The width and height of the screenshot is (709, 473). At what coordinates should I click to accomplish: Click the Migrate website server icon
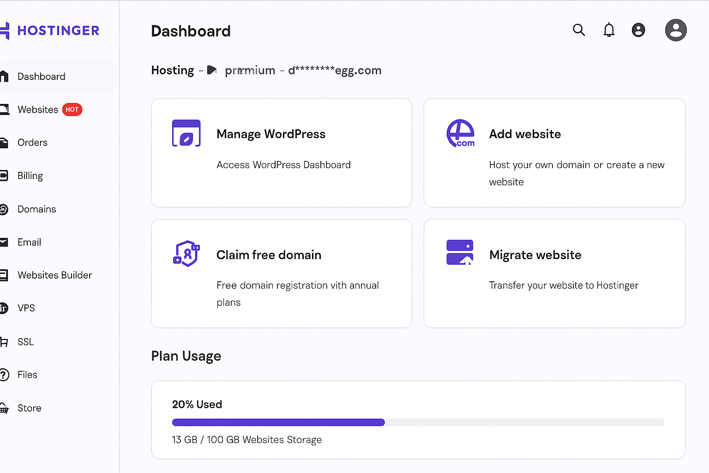click(x=460, y=252)
